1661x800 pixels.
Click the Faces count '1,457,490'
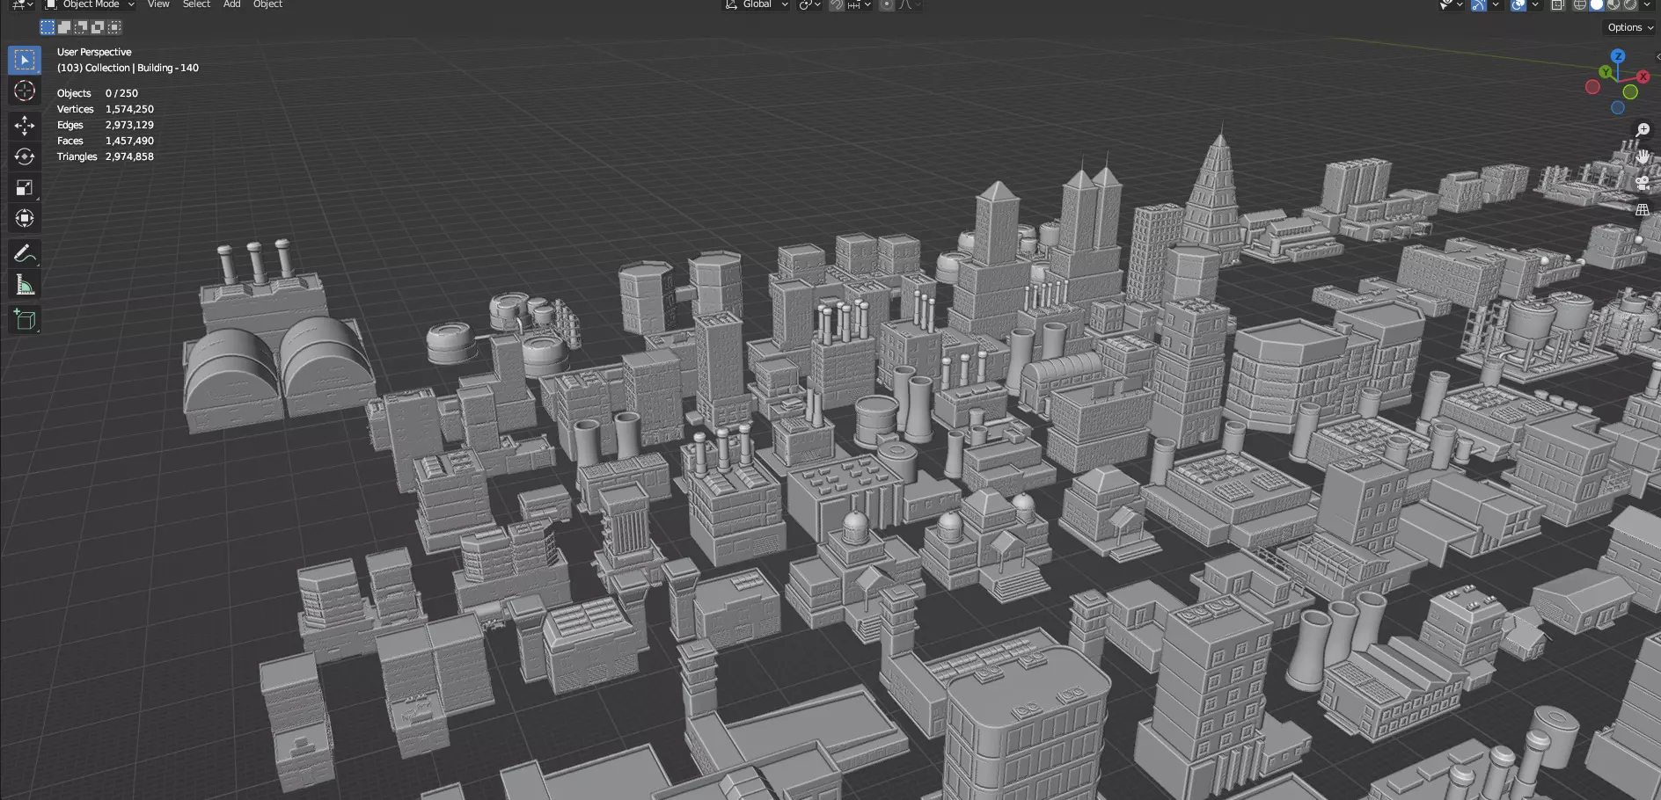click(x=129, y=141)
